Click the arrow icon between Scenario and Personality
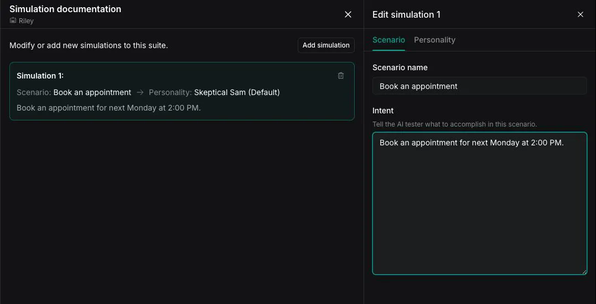 [x=140, y=92]
